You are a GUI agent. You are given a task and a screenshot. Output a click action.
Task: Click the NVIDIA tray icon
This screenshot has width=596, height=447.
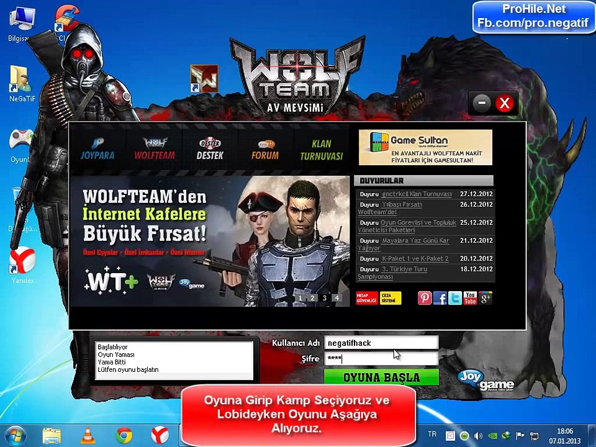point(492,436)
